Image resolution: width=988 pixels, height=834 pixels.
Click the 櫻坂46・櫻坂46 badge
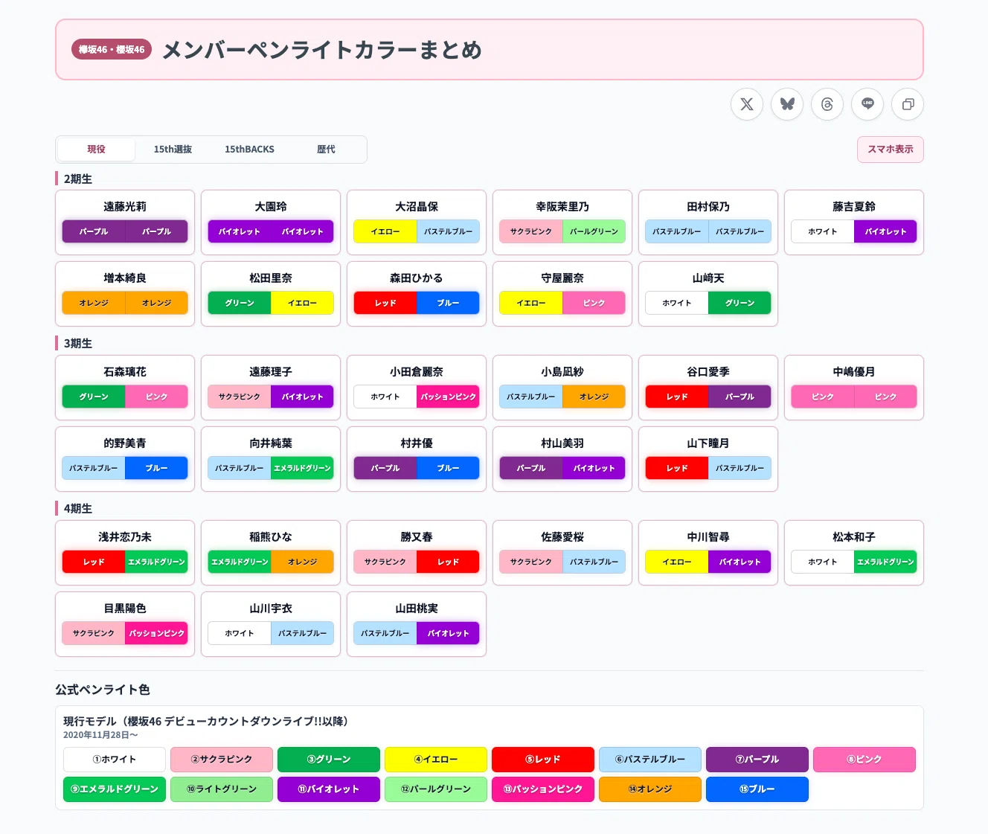point(112,50)
